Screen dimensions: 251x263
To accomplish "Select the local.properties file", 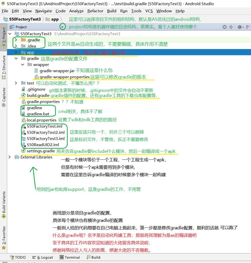I will (x=42, y=120).
